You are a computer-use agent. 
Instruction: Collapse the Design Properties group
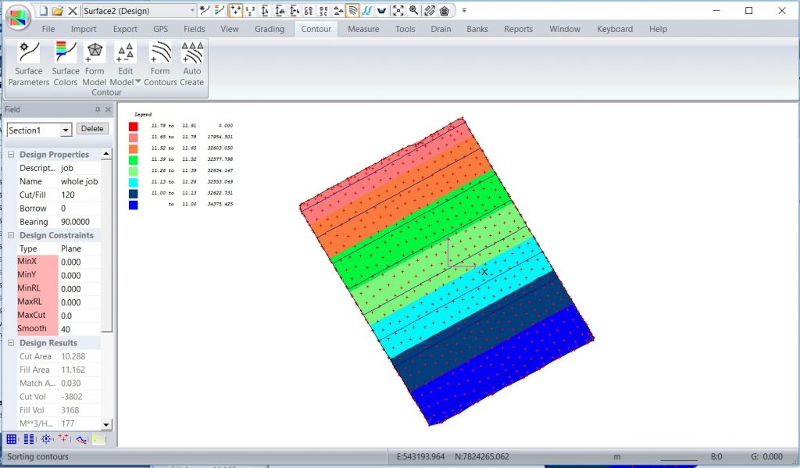11,155
